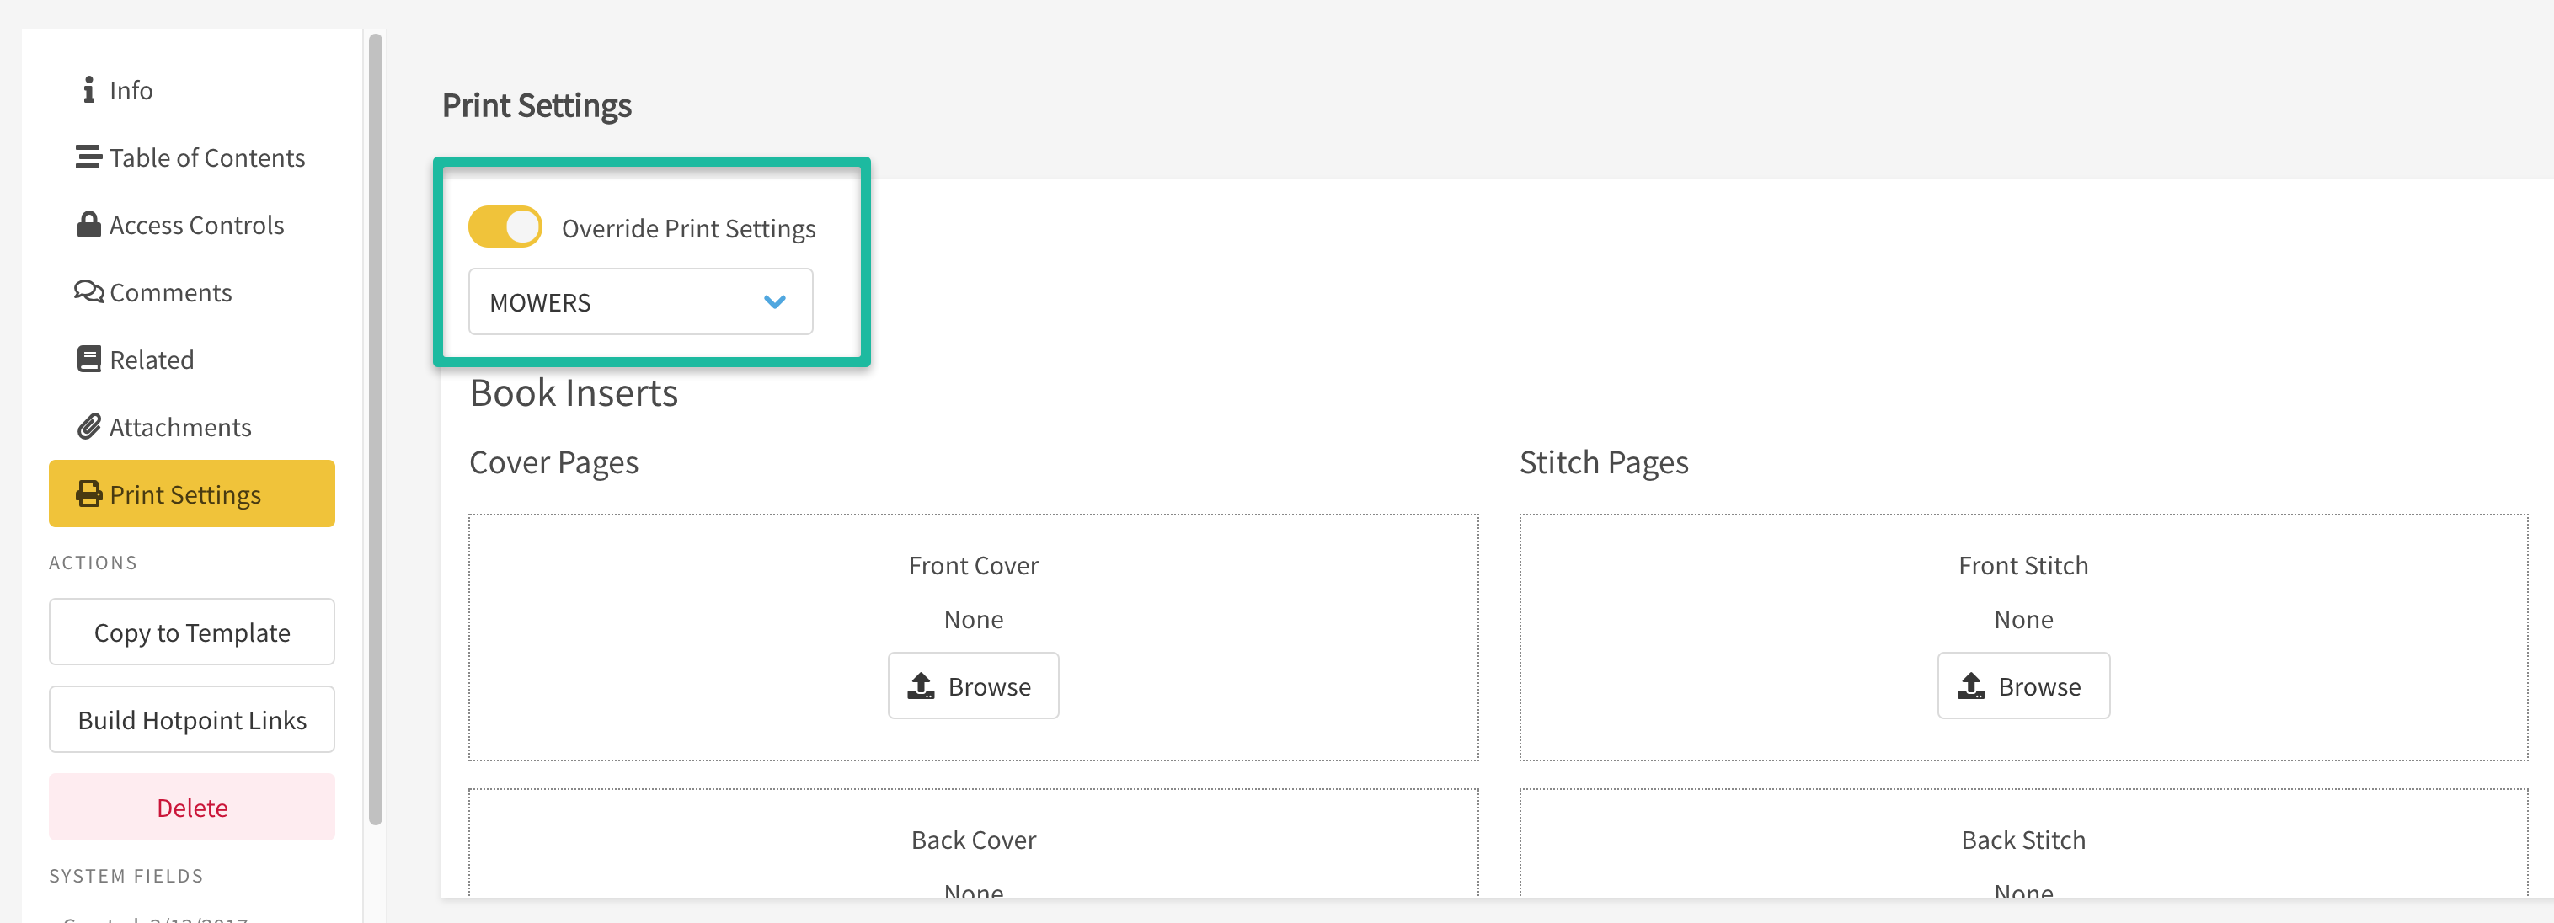
Task: Click the Print Settings printer icon
Action: 89,494
